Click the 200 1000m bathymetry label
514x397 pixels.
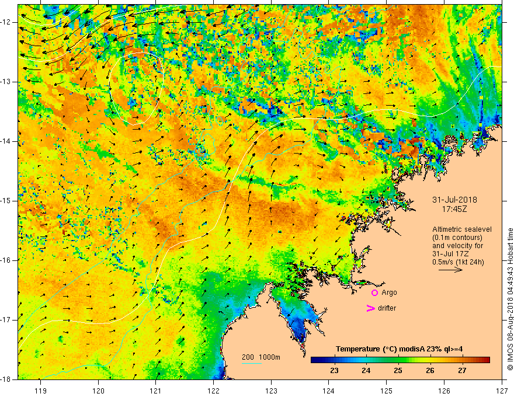pos(261,357)
